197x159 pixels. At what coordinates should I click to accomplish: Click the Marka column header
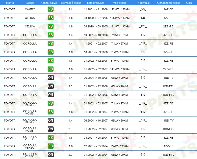tap(10, 3)
